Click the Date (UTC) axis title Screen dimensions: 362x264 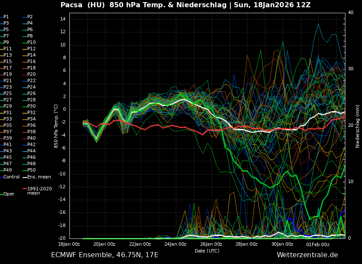pos(207,251)
